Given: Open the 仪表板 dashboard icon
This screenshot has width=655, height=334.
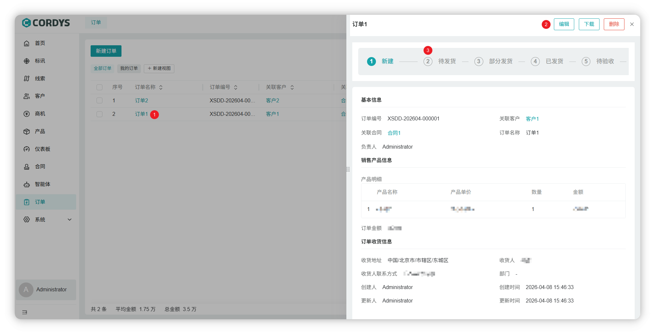Looking at the screenshot, I should 27,149.
